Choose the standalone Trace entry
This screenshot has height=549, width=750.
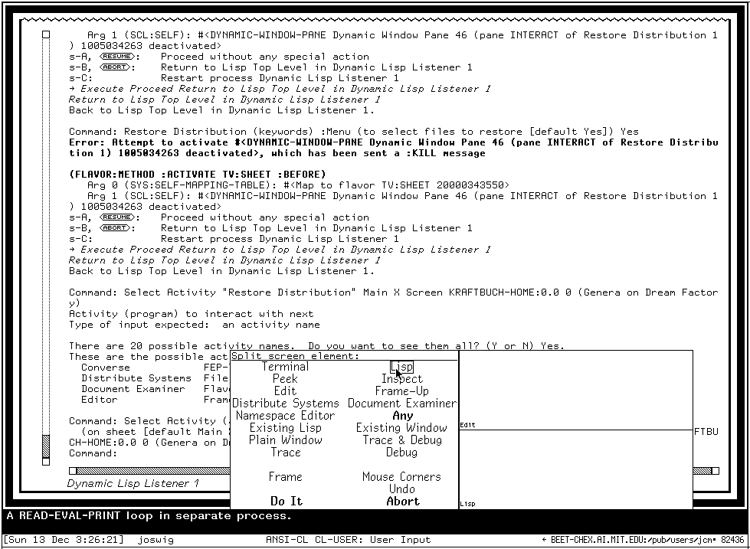pos(286,452)
